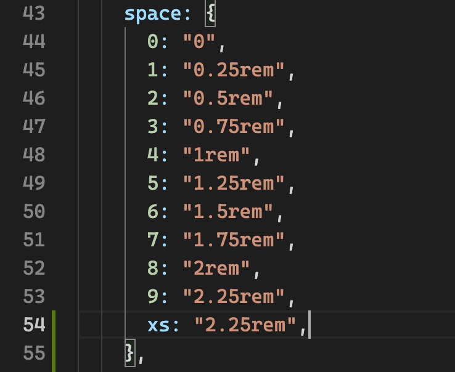Click line number 47 in the gutter
The width and height of the screenshot is (455, 372).
pyautogui.click(x=34, y=127)
